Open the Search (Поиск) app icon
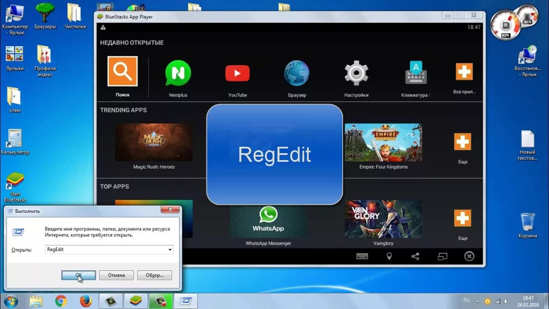 (123, 71)
